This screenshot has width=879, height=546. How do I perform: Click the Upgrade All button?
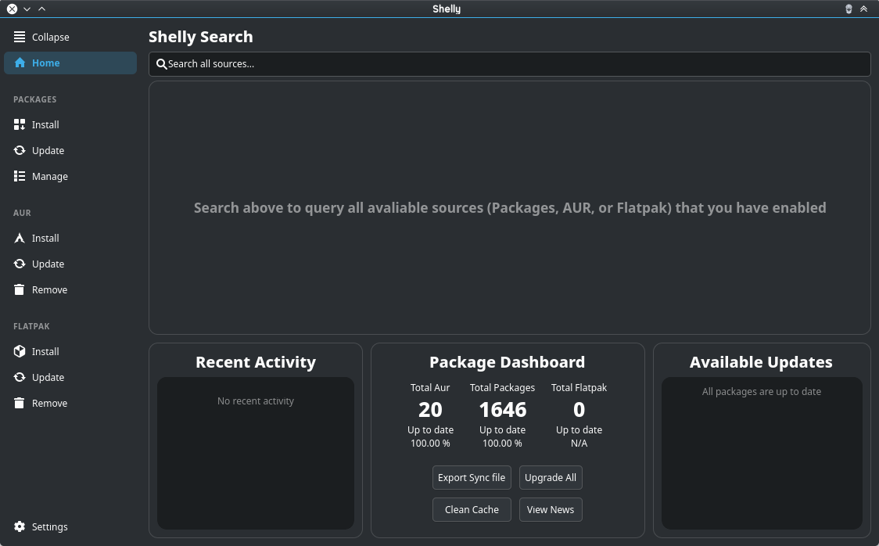551,478
